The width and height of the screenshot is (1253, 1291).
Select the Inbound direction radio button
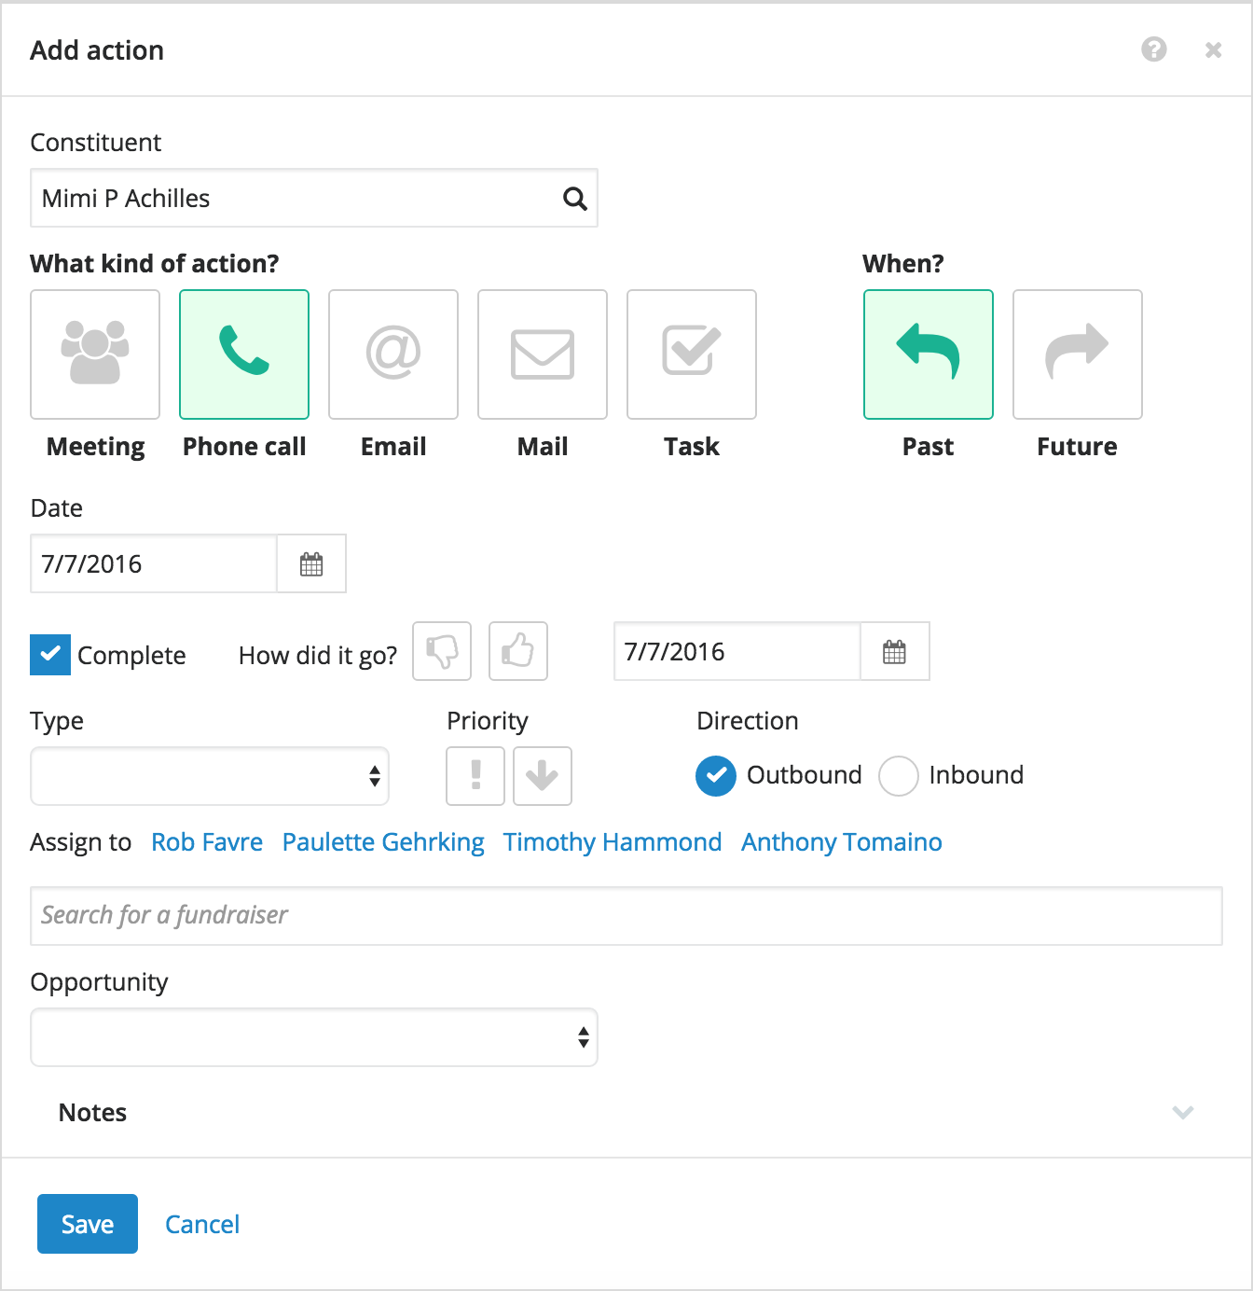(x=899, y=776)
